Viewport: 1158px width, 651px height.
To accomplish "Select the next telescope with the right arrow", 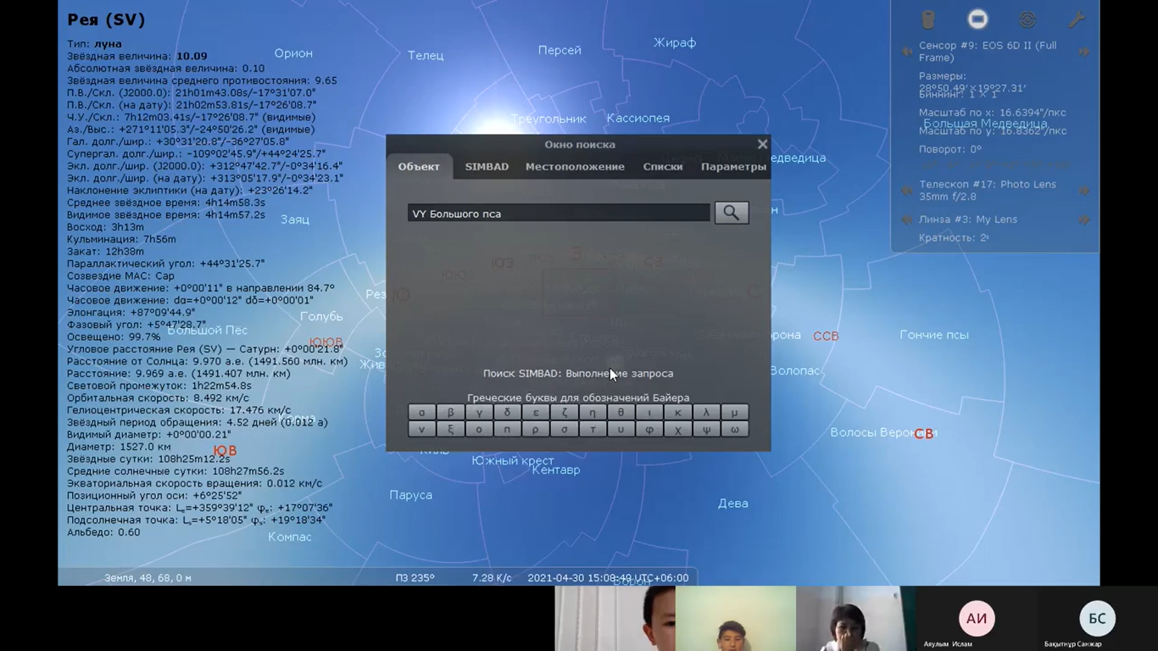I will click(1084, 191).
